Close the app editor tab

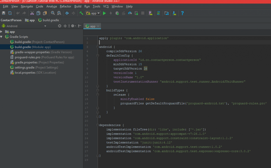coord(98,26)
